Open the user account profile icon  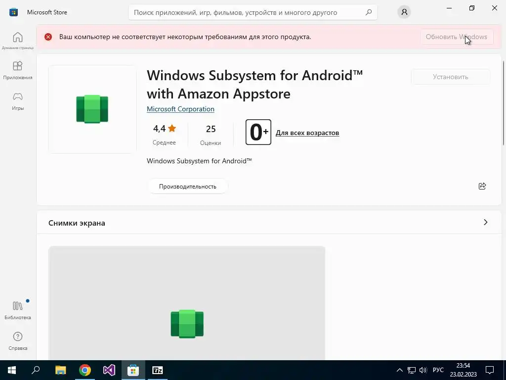(x=404, y=12)
